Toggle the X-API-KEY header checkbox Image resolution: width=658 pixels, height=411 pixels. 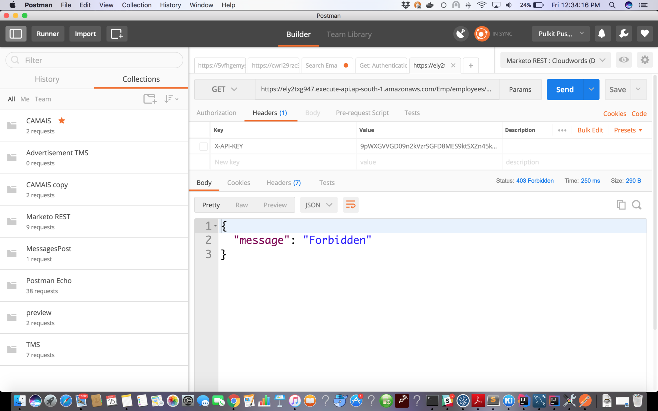[x=203, y=146]
